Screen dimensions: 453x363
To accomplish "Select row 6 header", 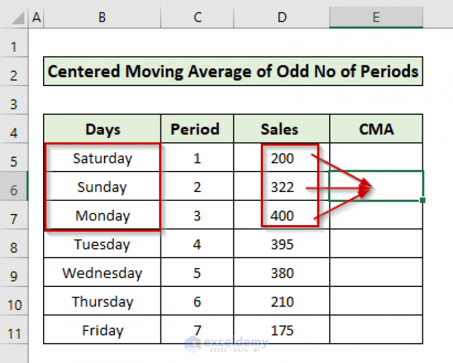I will coord(14,186).
